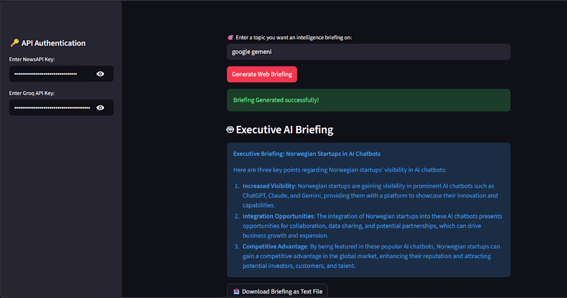This screenshot has height=298, width=567.
Task: Click the download icon in the Download Briefing button
Action: tap(237, 291)
